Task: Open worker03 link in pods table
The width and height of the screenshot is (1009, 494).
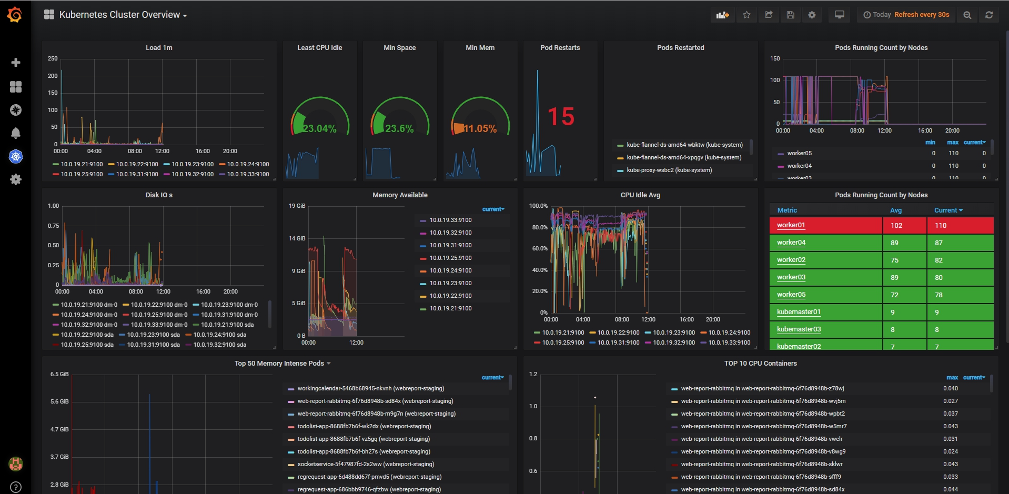Action: pyautogui.click(x=791, y=277)
